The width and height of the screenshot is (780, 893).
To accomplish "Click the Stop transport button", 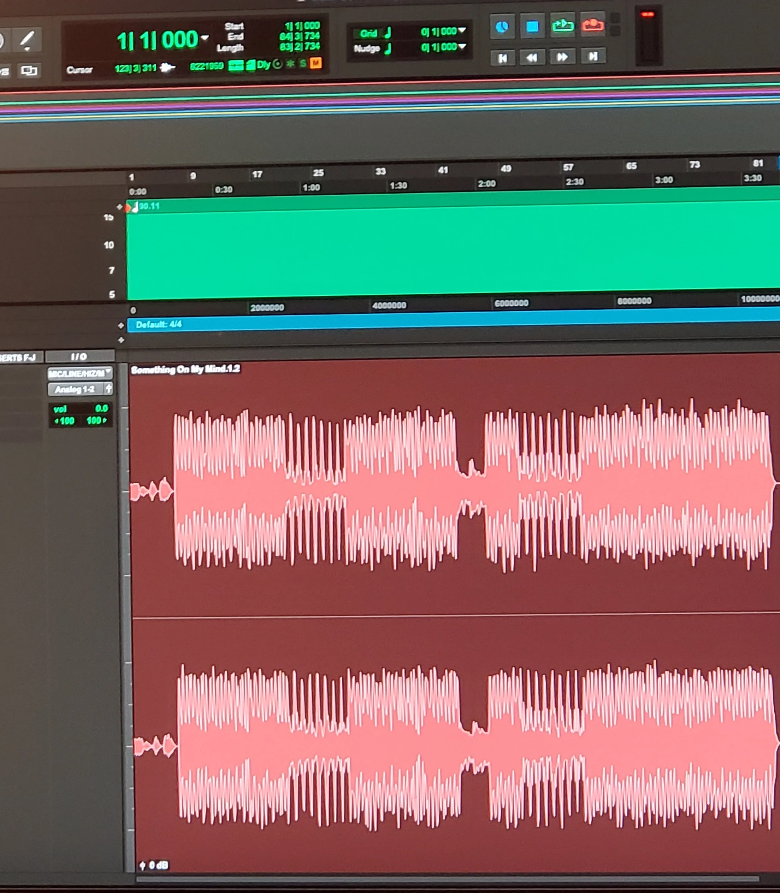I will [x=532, y=27].
